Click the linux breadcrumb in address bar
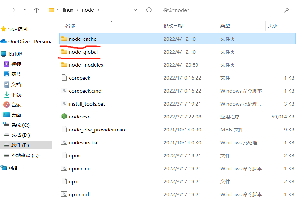 point(68,10)
